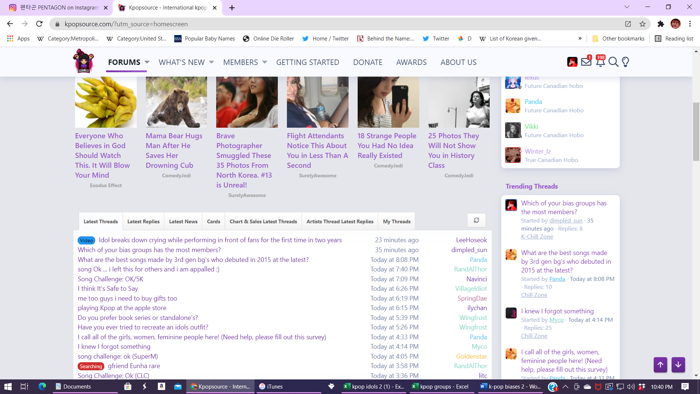Open the Getting Started menu item
Viewport: 700px width, 394px height.
point(308,62)
